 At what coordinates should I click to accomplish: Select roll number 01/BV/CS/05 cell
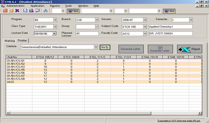coord(19,70)
